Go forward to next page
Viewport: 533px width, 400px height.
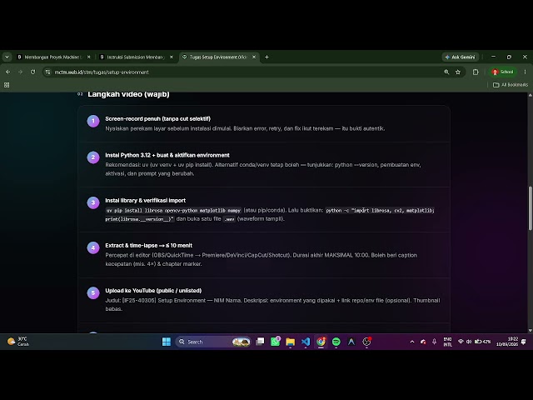coord(20,72)
